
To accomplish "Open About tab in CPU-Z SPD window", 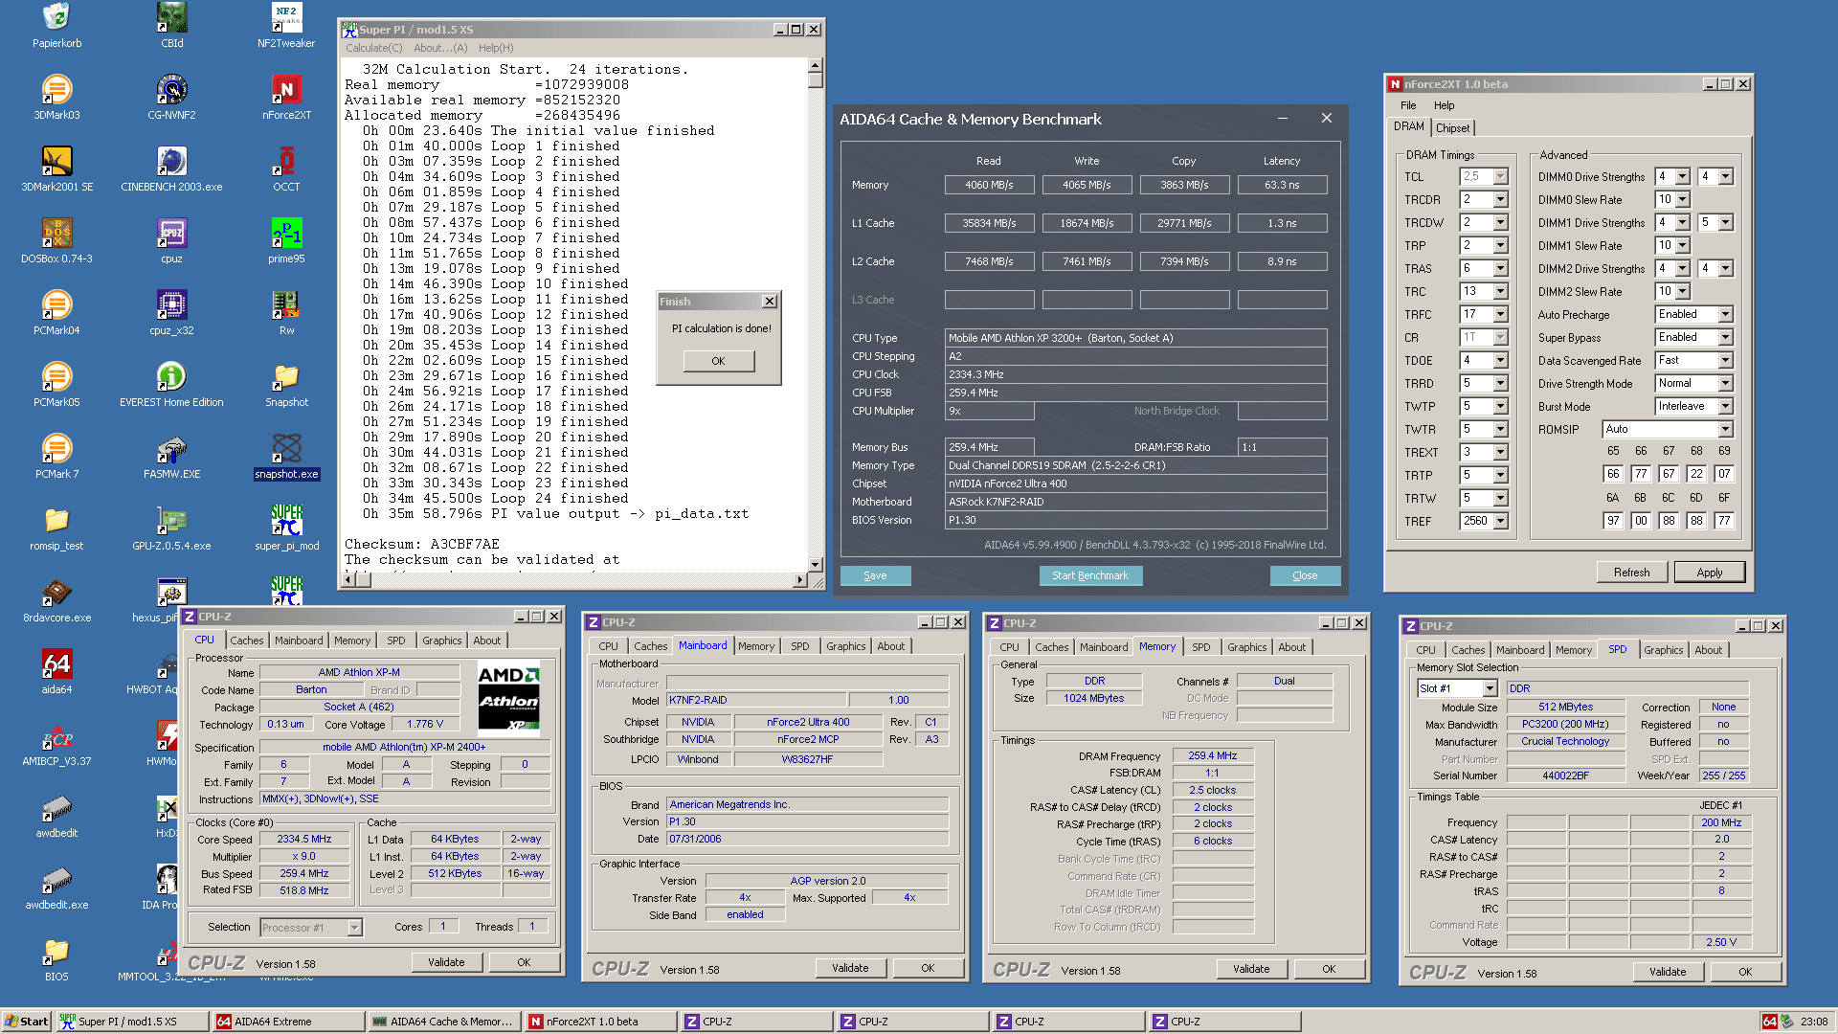I will pyautogui.click(x=1708, y=650).
